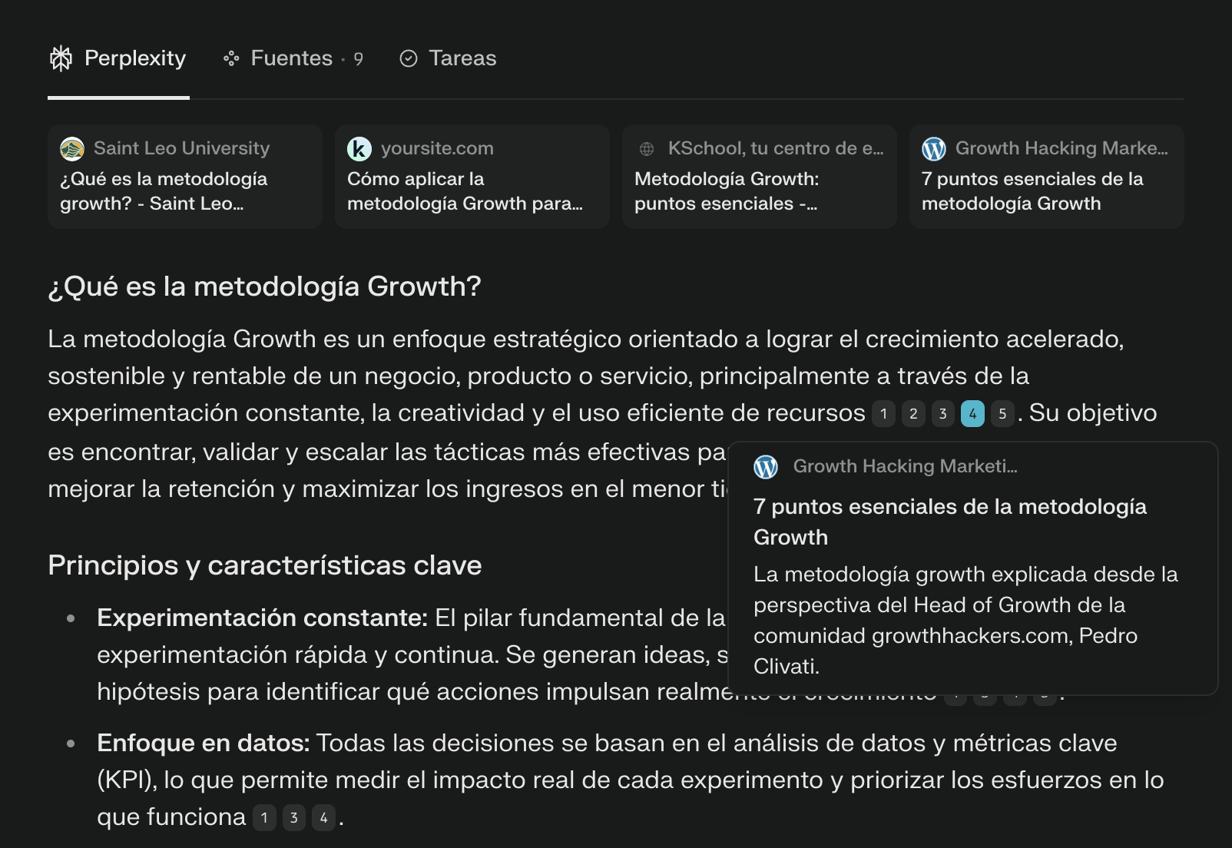This screenshot has width=1232, height=848.
Task: Click citation 5 before 'Su objetivo'
Action: coord(1002,414)
